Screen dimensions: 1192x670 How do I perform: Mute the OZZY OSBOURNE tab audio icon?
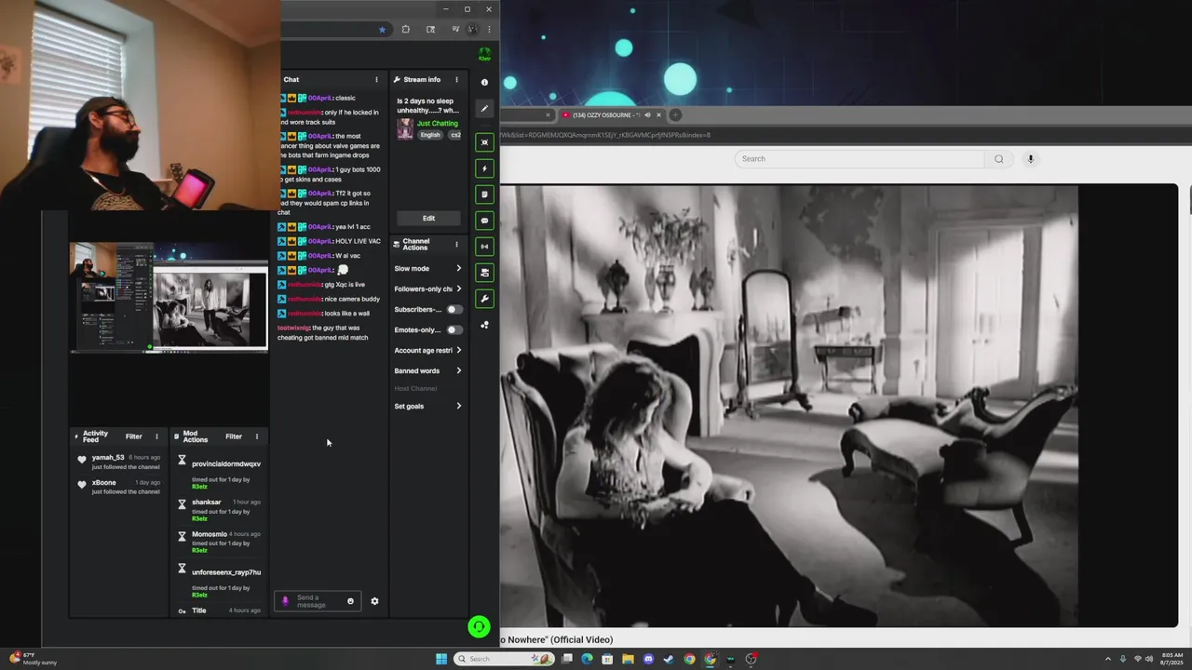pyautogui.click(x=647, y=115)
